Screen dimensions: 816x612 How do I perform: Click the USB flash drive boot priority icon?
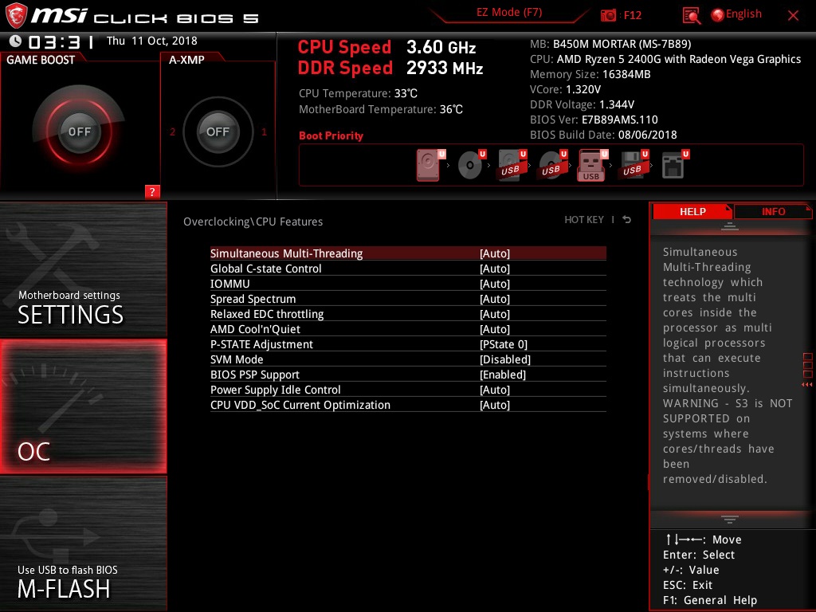[590, 163]
